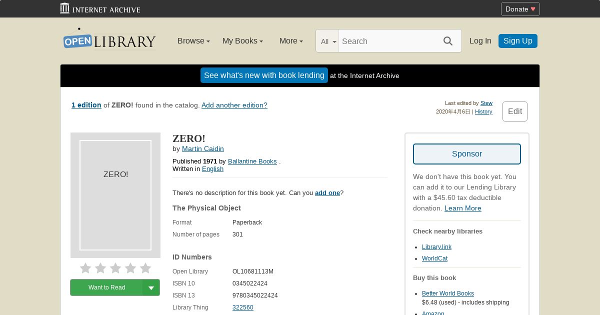Click the Want to Read button
The height and width of the screenshot is (315, 600).
pyautogui.click(x=106, y=287)
